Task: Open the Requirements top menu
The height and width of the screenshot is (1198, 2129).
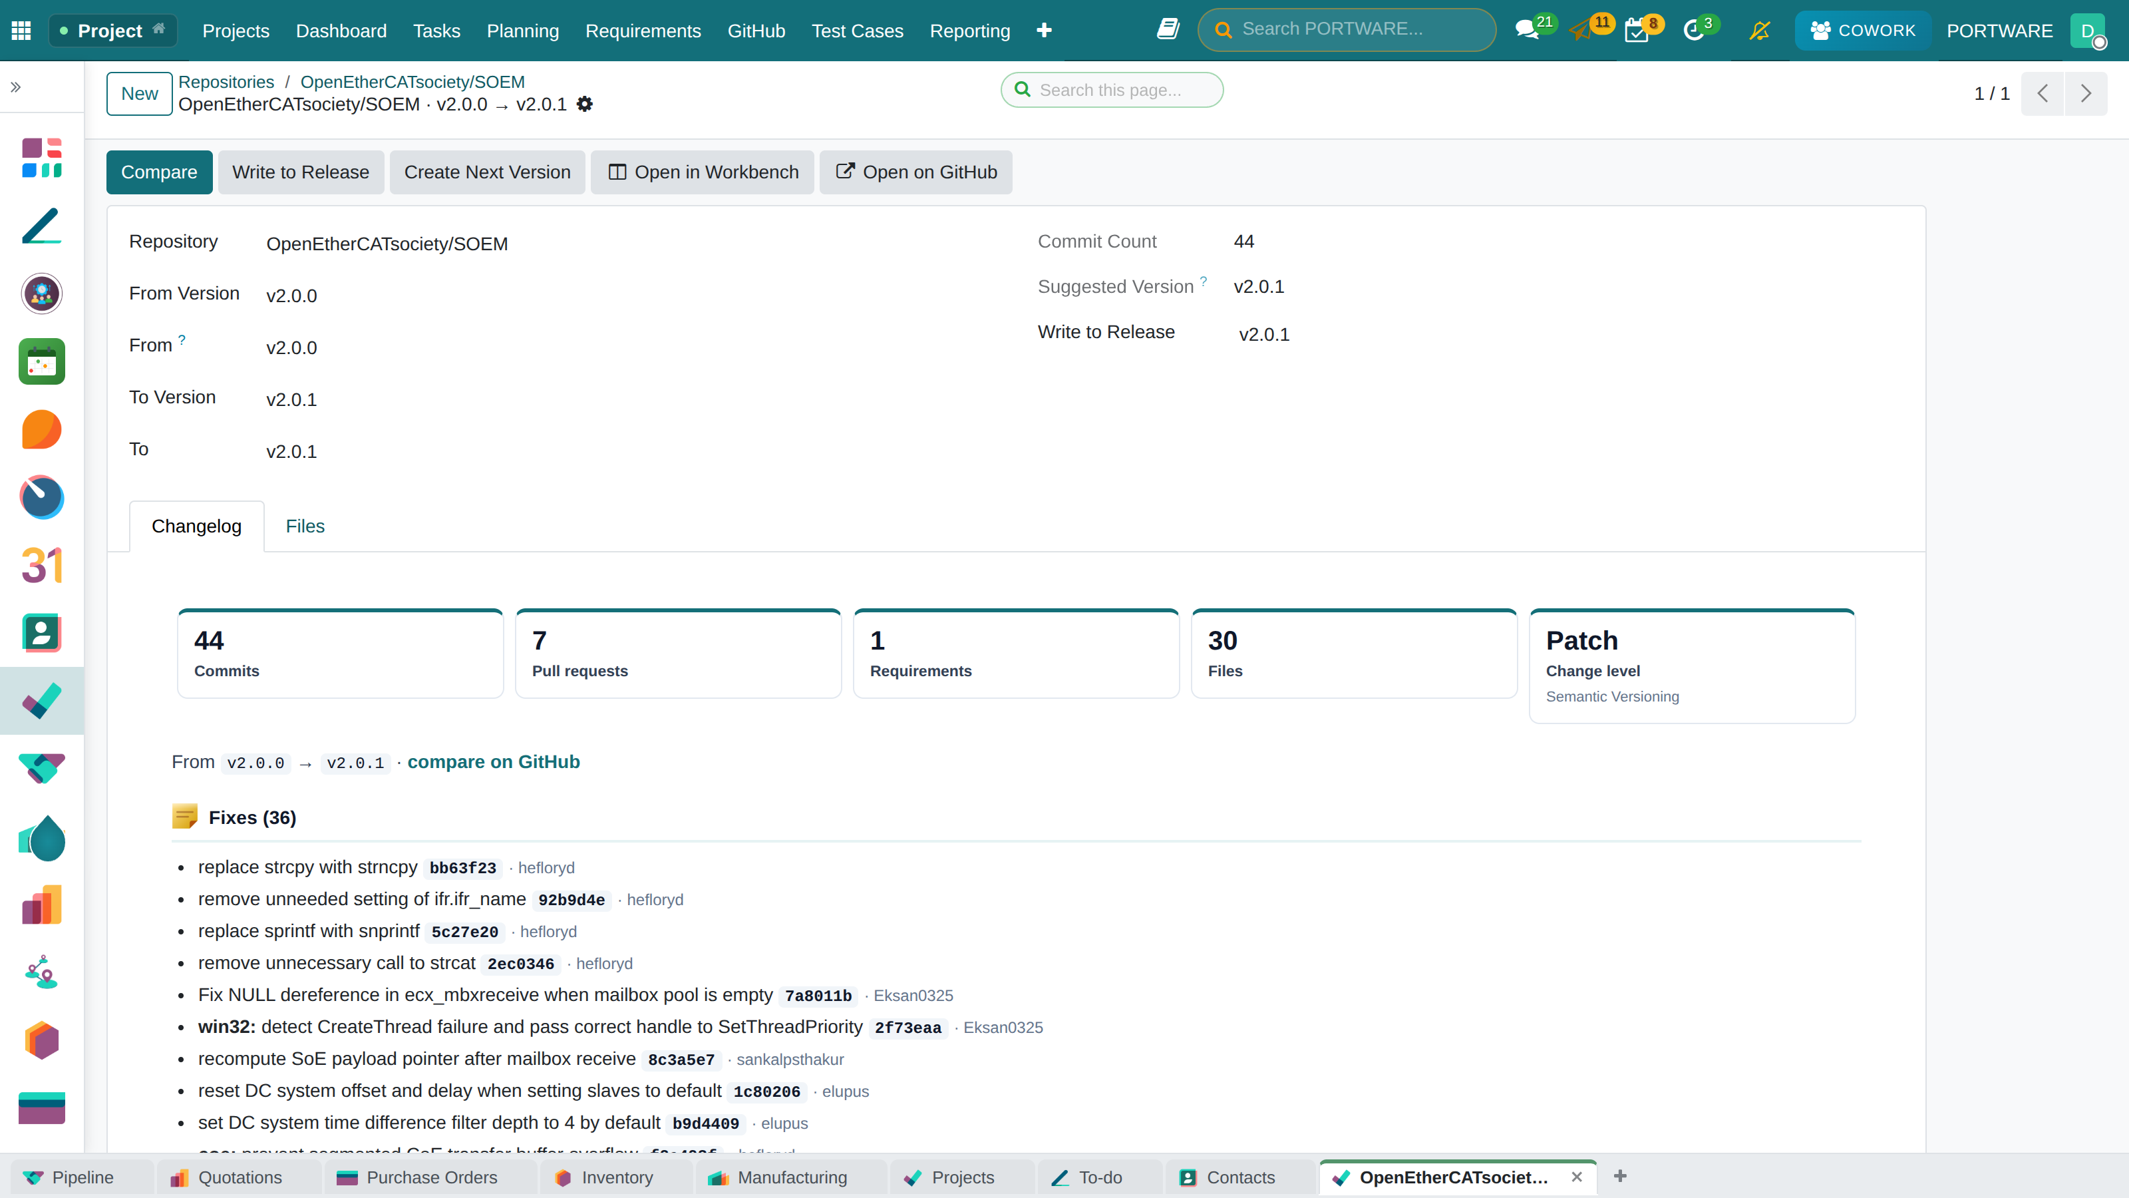Action: click(x=643, y=31)
